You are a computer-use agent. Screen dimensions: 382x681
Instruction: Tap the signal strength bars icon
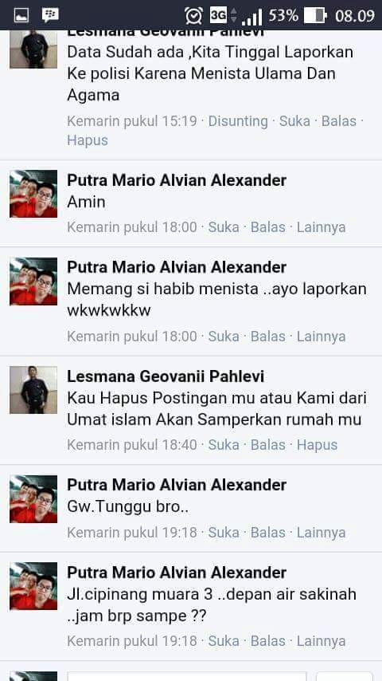point(252,18)
